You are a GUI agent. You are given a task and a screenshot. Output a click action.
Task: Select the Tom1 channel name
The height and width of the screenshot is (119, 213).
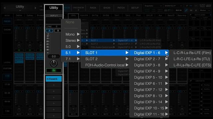coord(117,16)
